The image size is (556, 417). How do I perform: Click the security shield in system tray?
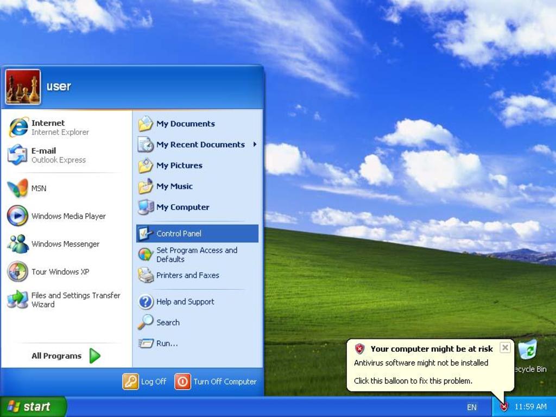pos(503,407)
